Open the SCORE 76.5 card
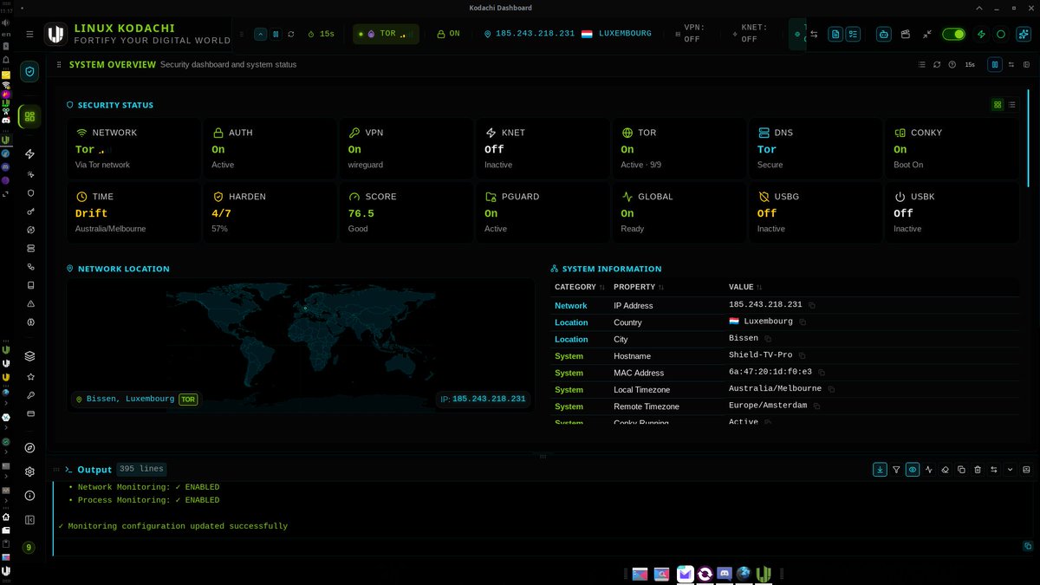Screen dimensions: 1040x585 [x=406, y=212]
